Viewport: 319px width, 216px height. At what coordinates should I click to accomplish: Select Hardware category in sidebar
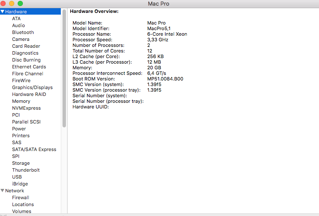[x=16, y=12]
